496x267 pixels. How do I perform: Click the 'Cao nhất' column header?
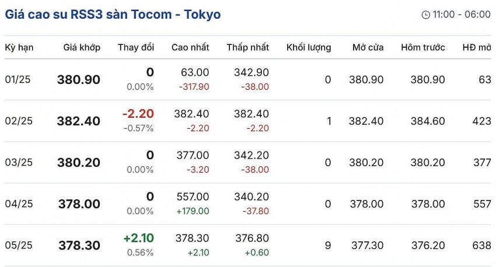coord(190,47)
